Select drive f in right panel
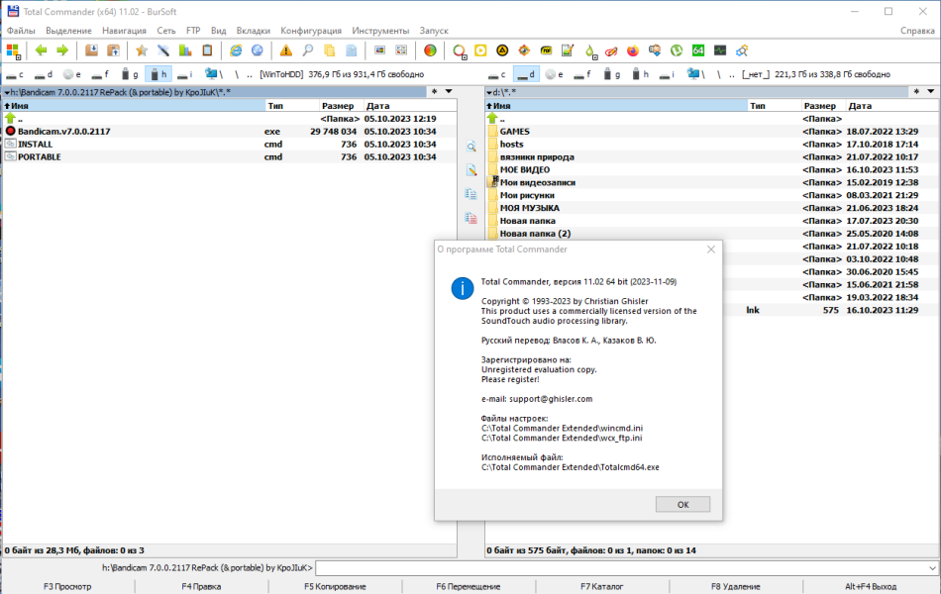 583,74
